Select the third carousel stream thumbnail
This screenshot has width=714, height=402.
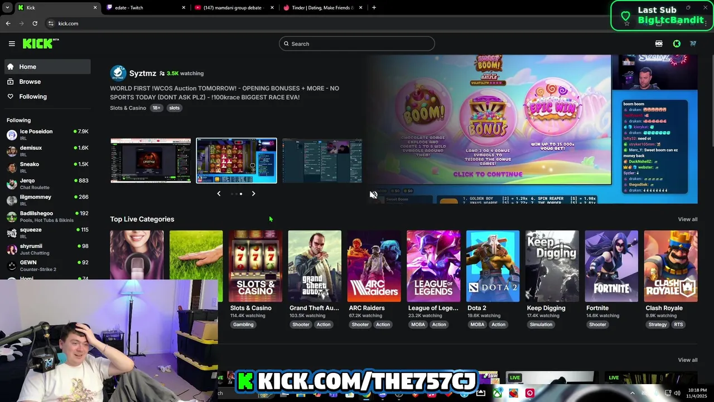pyautogui.click(x=322, y=161)
